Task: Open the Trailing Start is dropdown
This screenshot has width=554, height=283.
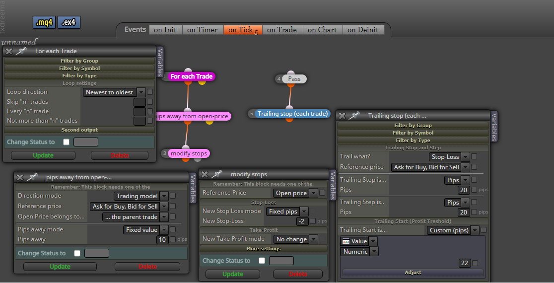Action: (x=453, y=230)
